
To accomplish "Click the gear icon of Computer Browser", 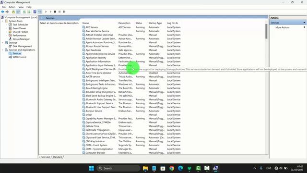I will 83,153.
